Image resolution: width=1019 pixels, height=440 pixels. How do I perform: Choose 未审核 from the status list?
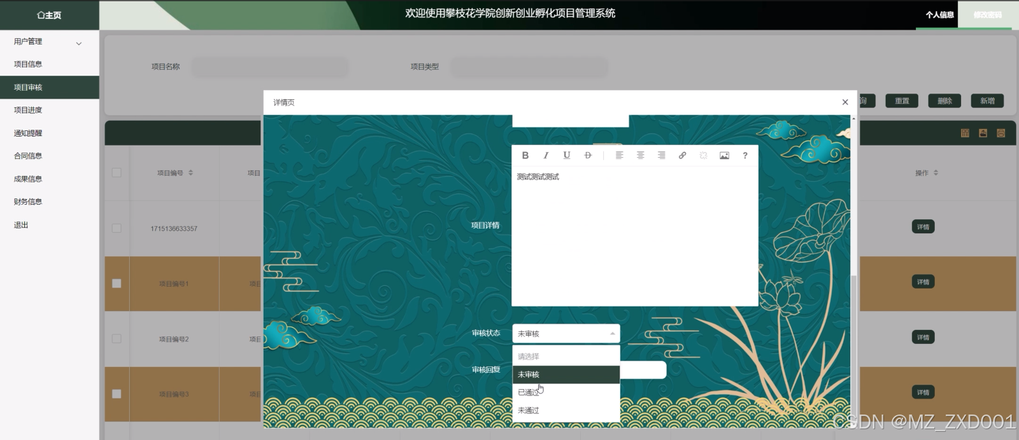(x=566, y=375)
